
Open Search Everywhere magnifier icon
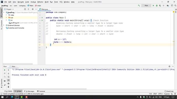point(175,5)
